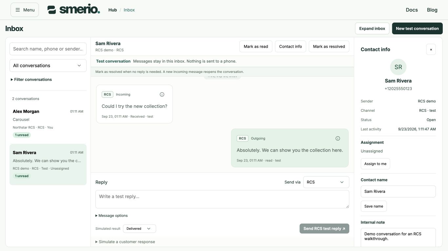Click the Unassigned assignment text
Viewport: 448px width, 251px height.
pos(372,151)
